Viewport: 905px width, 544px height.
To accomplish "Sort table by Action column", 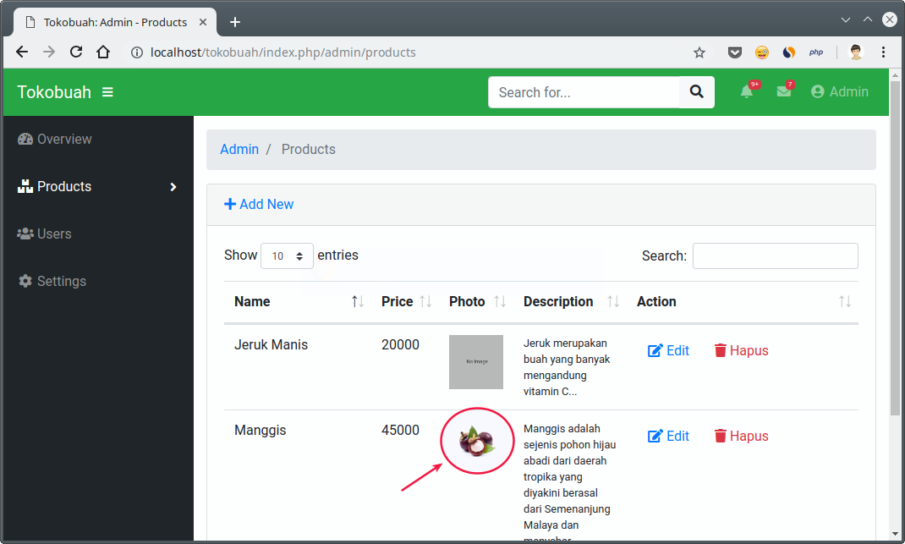I will coord(743,301).
